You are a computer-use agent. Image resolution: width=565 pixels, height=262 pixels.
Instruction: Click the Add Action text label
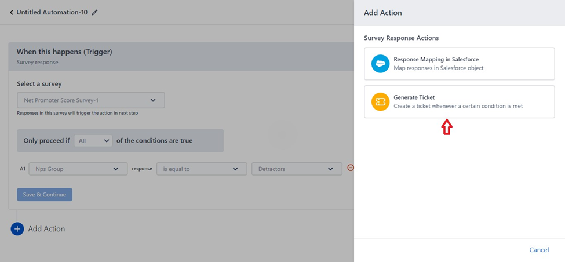coord(46,229)
